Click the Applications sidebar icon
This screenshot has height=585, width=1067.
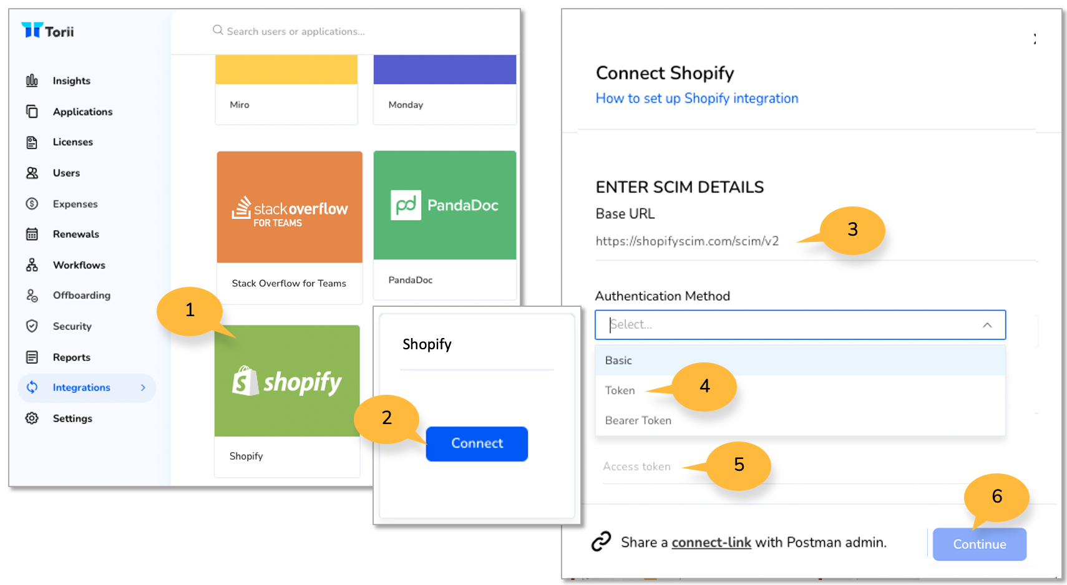pos(32,111)
